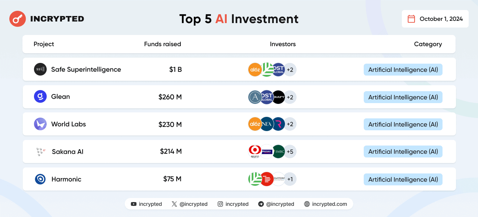This screenshot has height=217, width=478.
Task: Select the Safe Superintelligence SSI logo
Action: [x=40, y=69]
